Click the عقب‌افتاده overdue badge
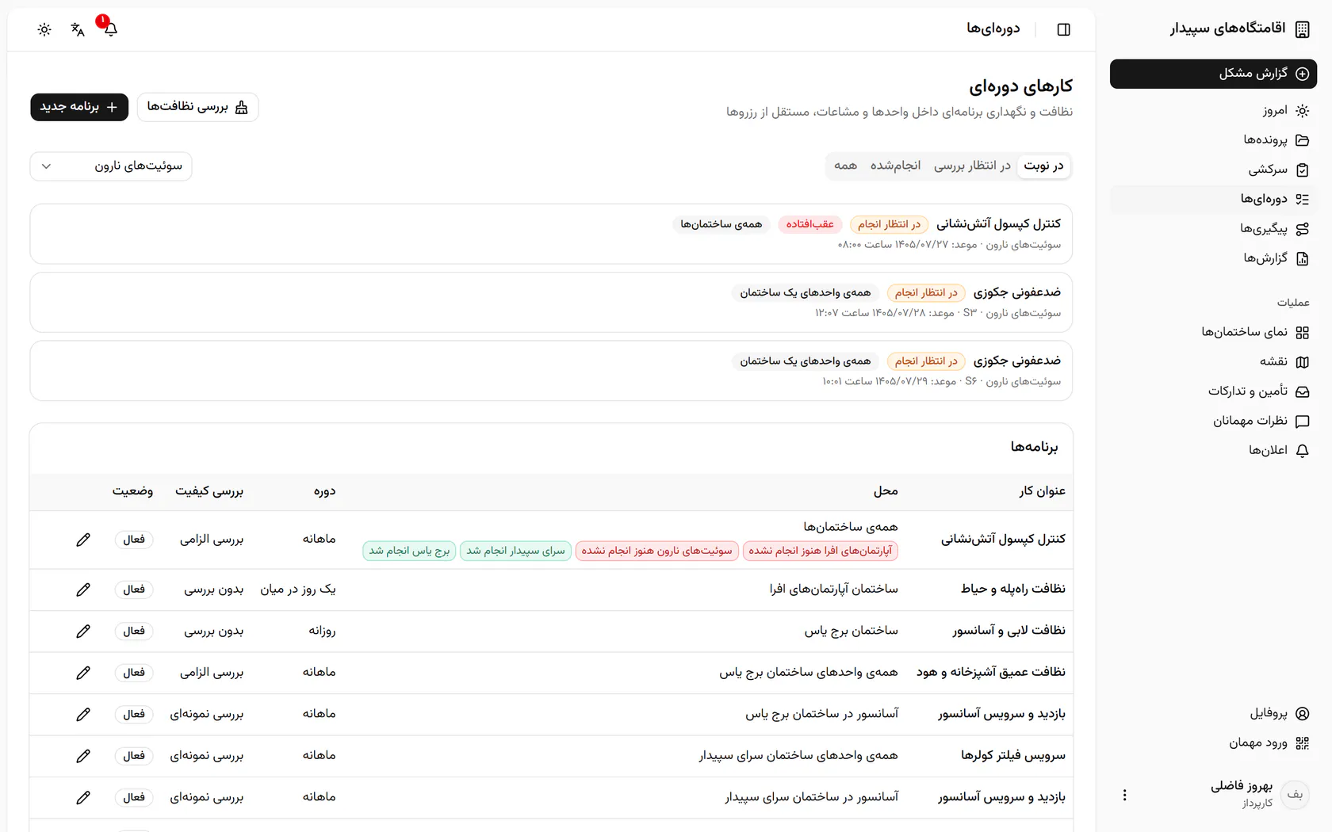The image size is (1332, 832). [x=810, y=224]
